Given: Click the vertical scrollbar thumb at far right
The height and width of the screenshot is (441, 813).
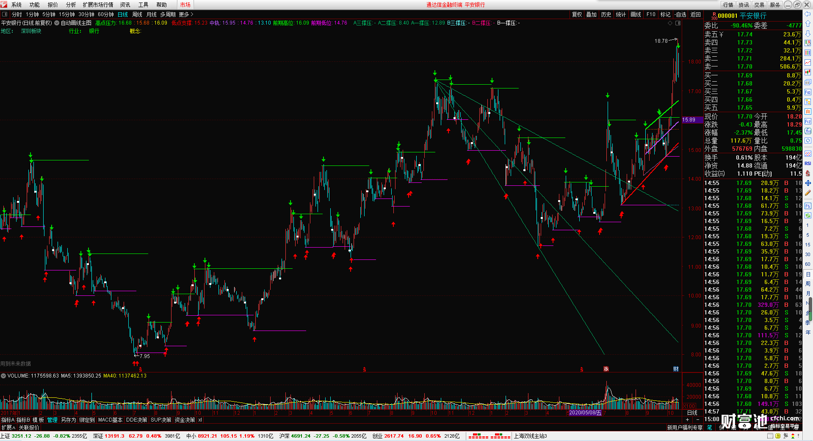Looking at the screenshot, I should pyautogui.click(x=811, y=310).
